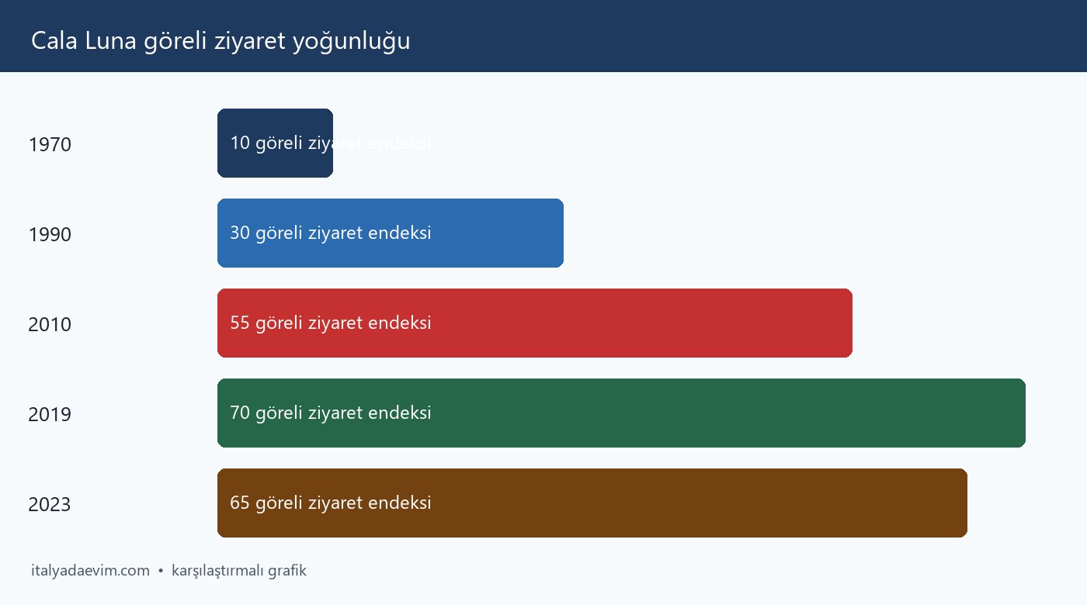Click the brown 2023 bar
The height and width of the screenshot is (605, 1087).
point(592,503)
